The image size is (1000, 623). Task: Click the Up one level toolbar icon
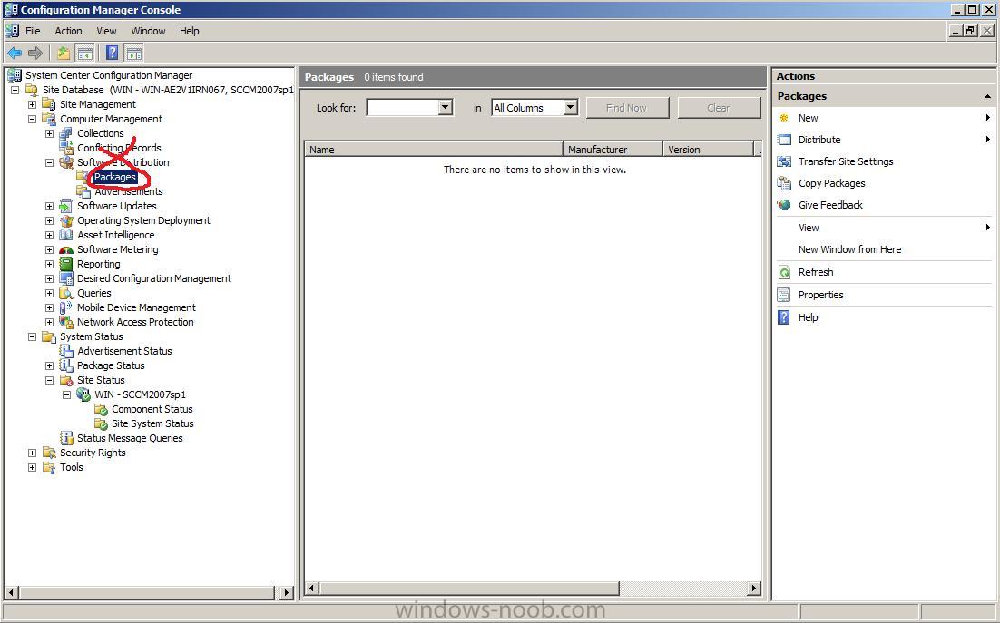(x=64, y=53)
